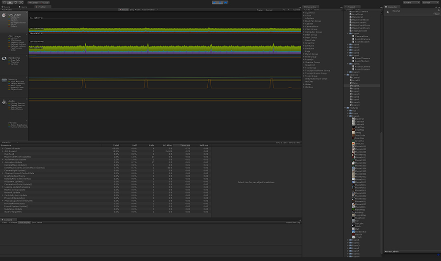Viewport: 441px width, 261px height.
Task: Select the Hand tool in toolbar
Action: pos(4,2)
